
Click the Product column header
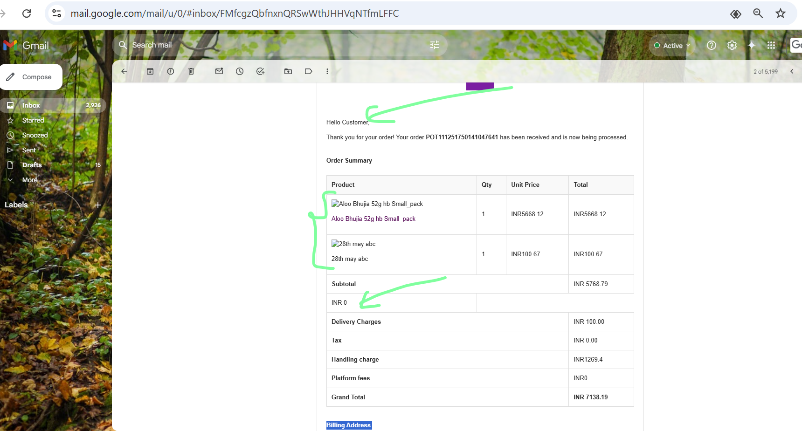click(343, 185)
